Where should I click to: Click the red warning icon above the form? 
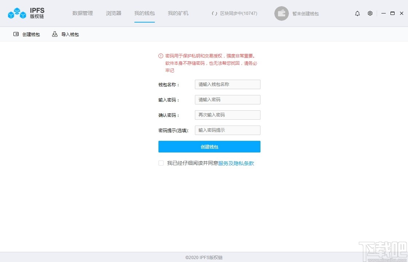pyautogui.click(x=160, y=56)
